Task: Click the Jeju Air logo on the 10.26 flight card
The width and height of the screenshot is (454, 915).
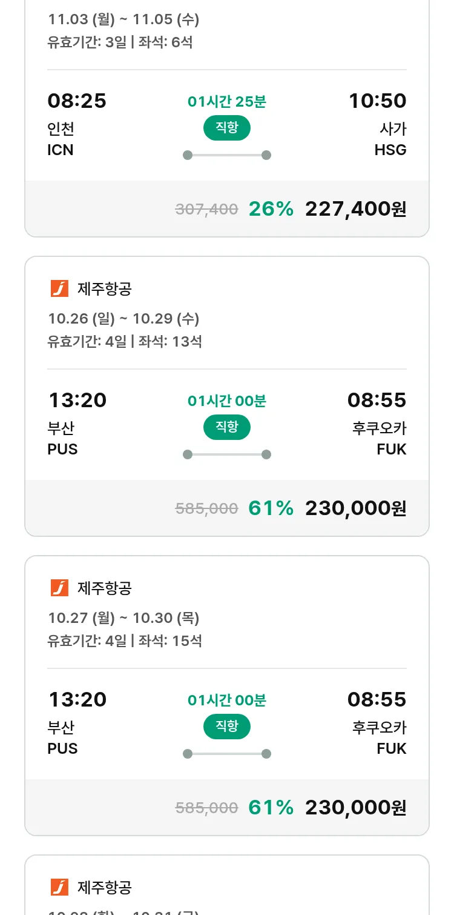Action: tap(59, 289)
